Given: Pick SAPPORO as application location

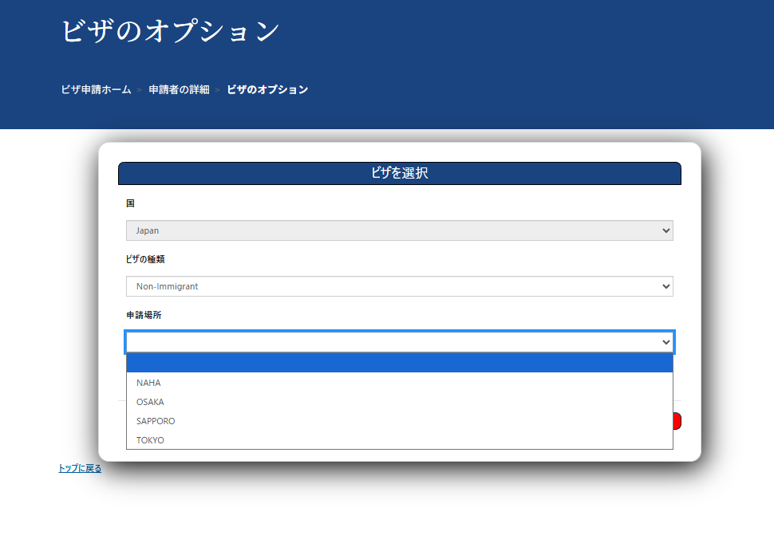Looking at the screenshot, I should (156, 421).
